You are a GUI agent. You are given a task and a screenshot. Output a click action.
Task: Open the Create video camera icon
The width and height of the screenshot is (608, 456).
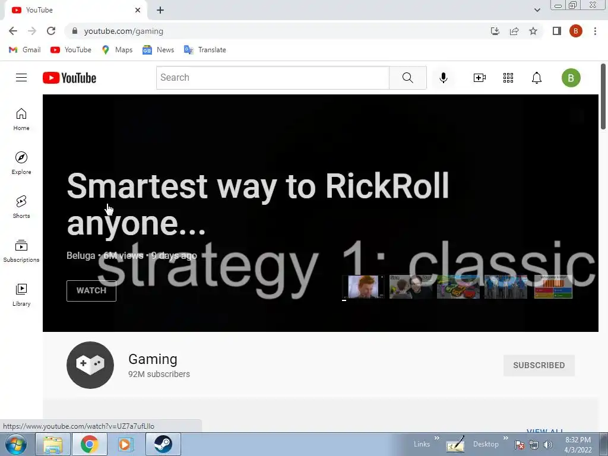point(480,78)
